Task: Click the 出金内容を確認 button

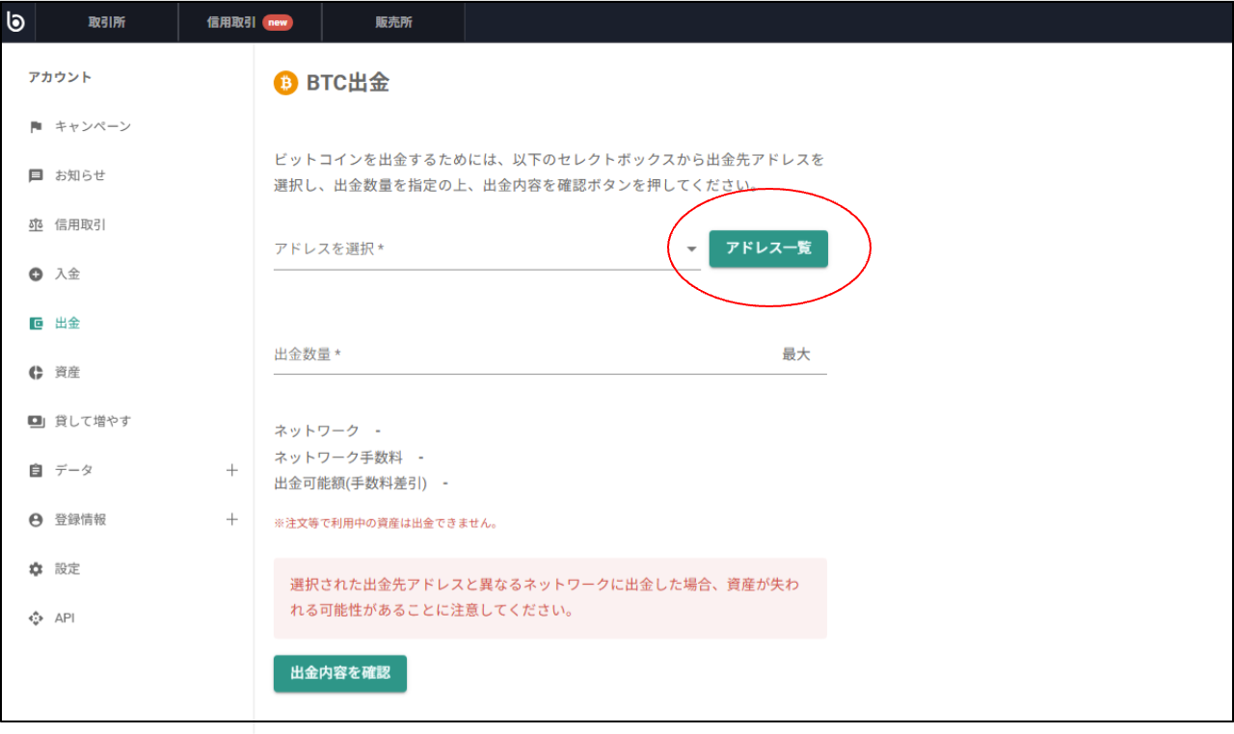Action: tap(340, 673)
